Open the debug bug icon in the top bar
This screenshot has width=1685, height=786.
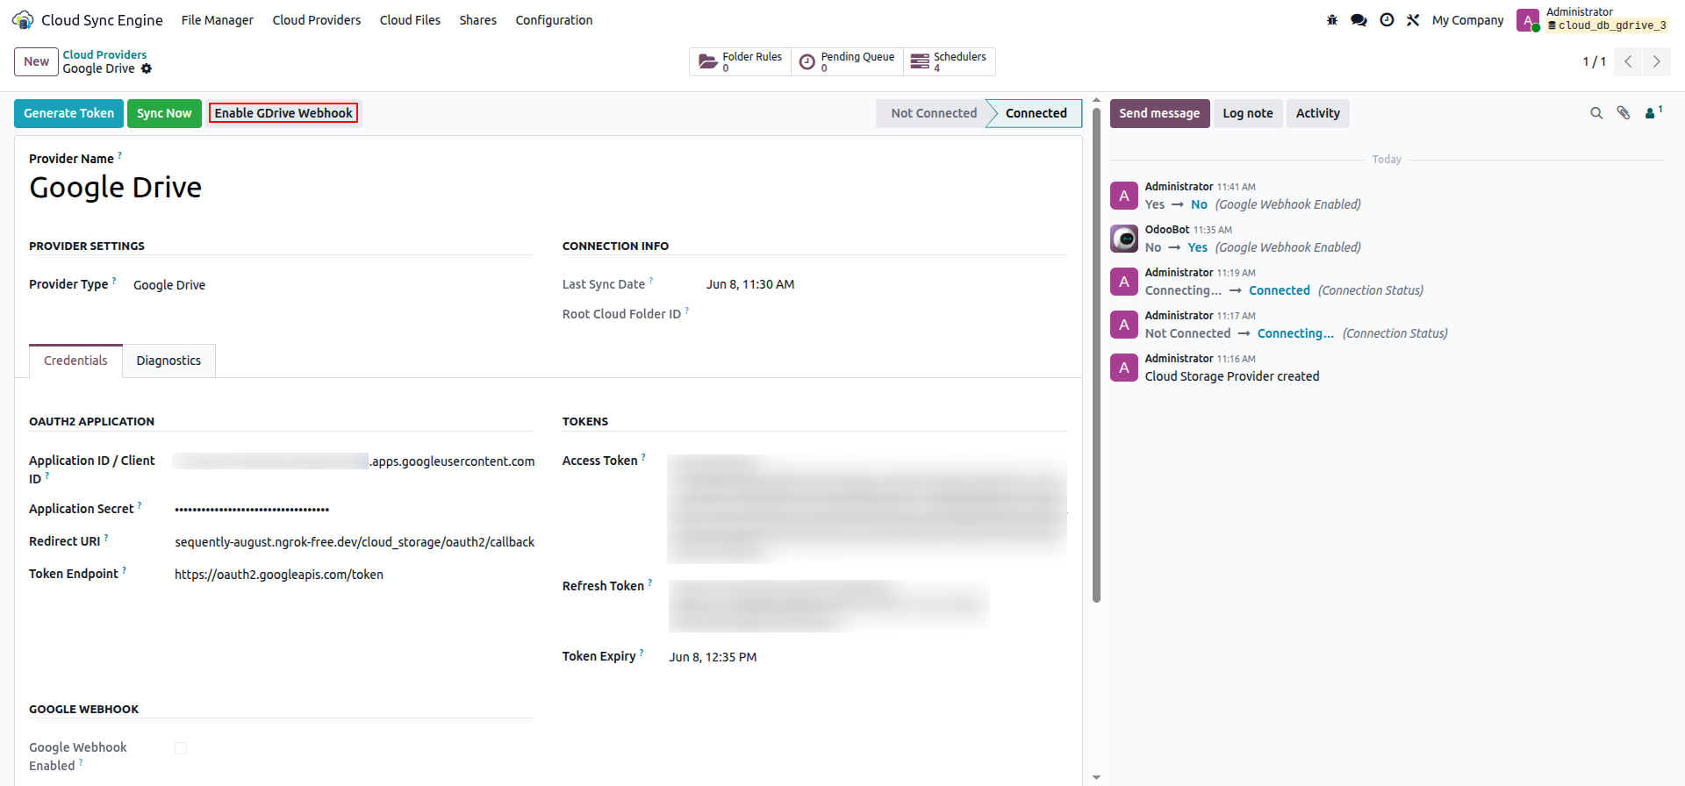click(x=1332, y=20)
